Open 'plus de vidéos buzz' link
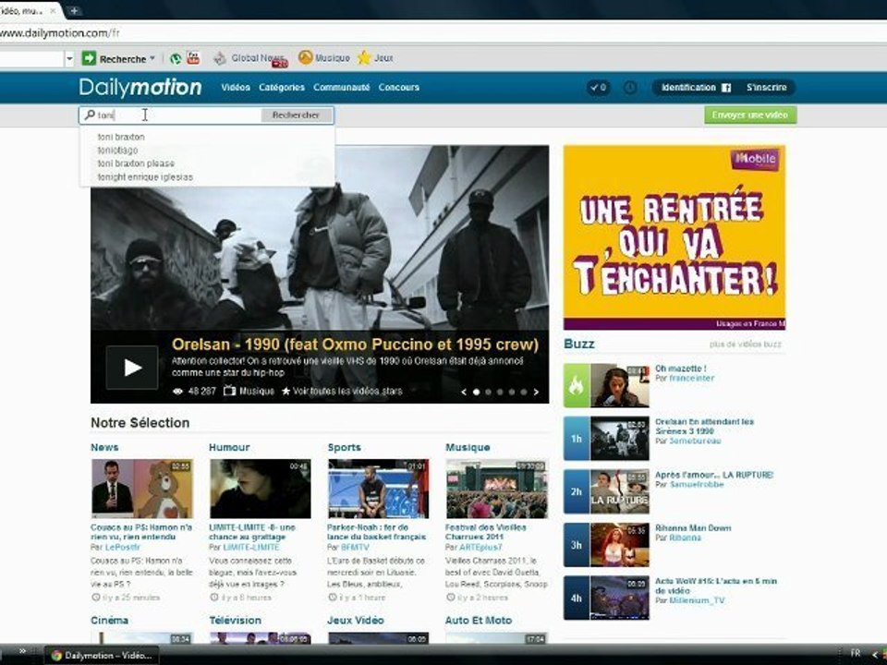887x665 pixels. click(x=745, y=345)
